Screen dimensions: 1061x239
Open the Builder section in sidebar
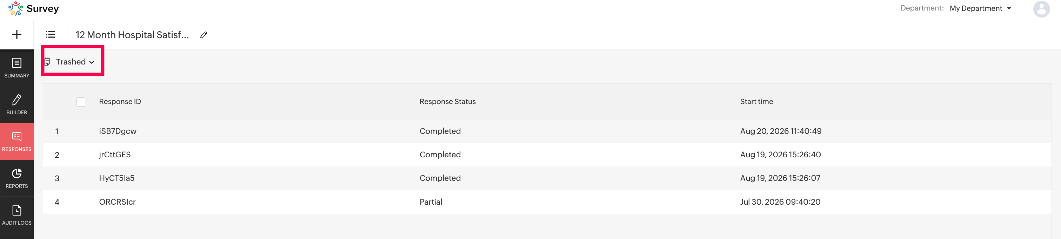pyautogui.click(x=17, y=104)
